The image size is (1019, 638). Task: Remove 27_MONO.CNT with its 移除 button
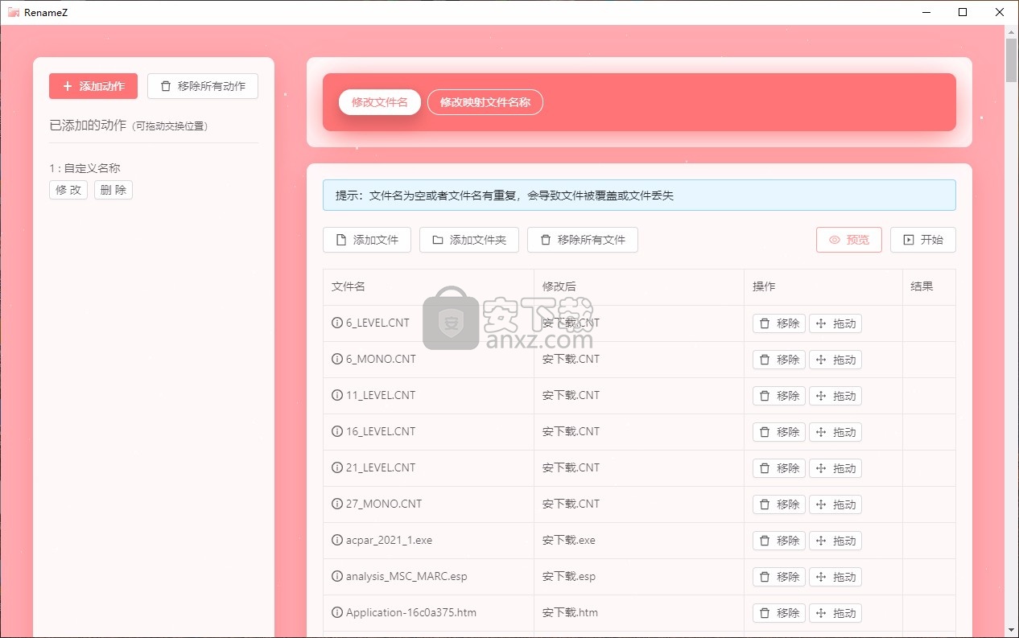[x=779, y=504]
